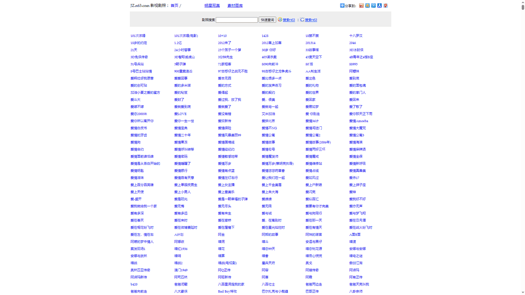Click the page vertical scrollbar
Image resolution: width=525 pixels, height=295 pixels.
tap(523, 147)
